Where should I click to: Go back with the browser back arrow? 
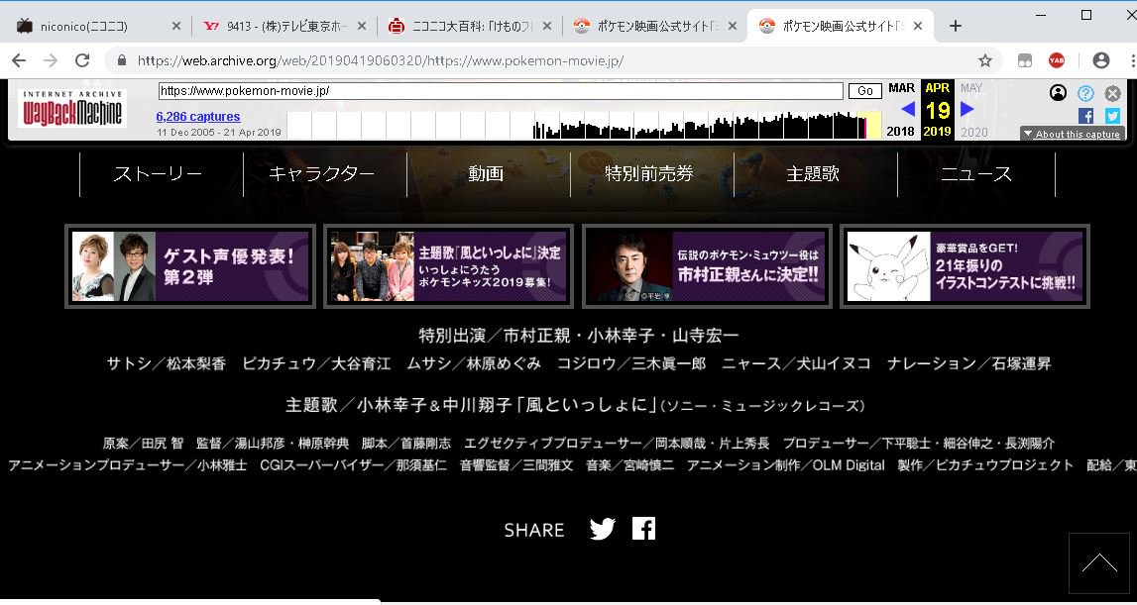click(x=19, y=60)
